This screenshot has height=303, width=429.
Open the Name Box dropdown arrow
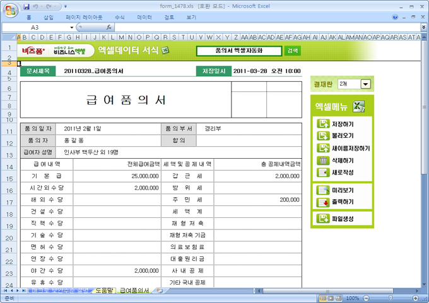72,28
